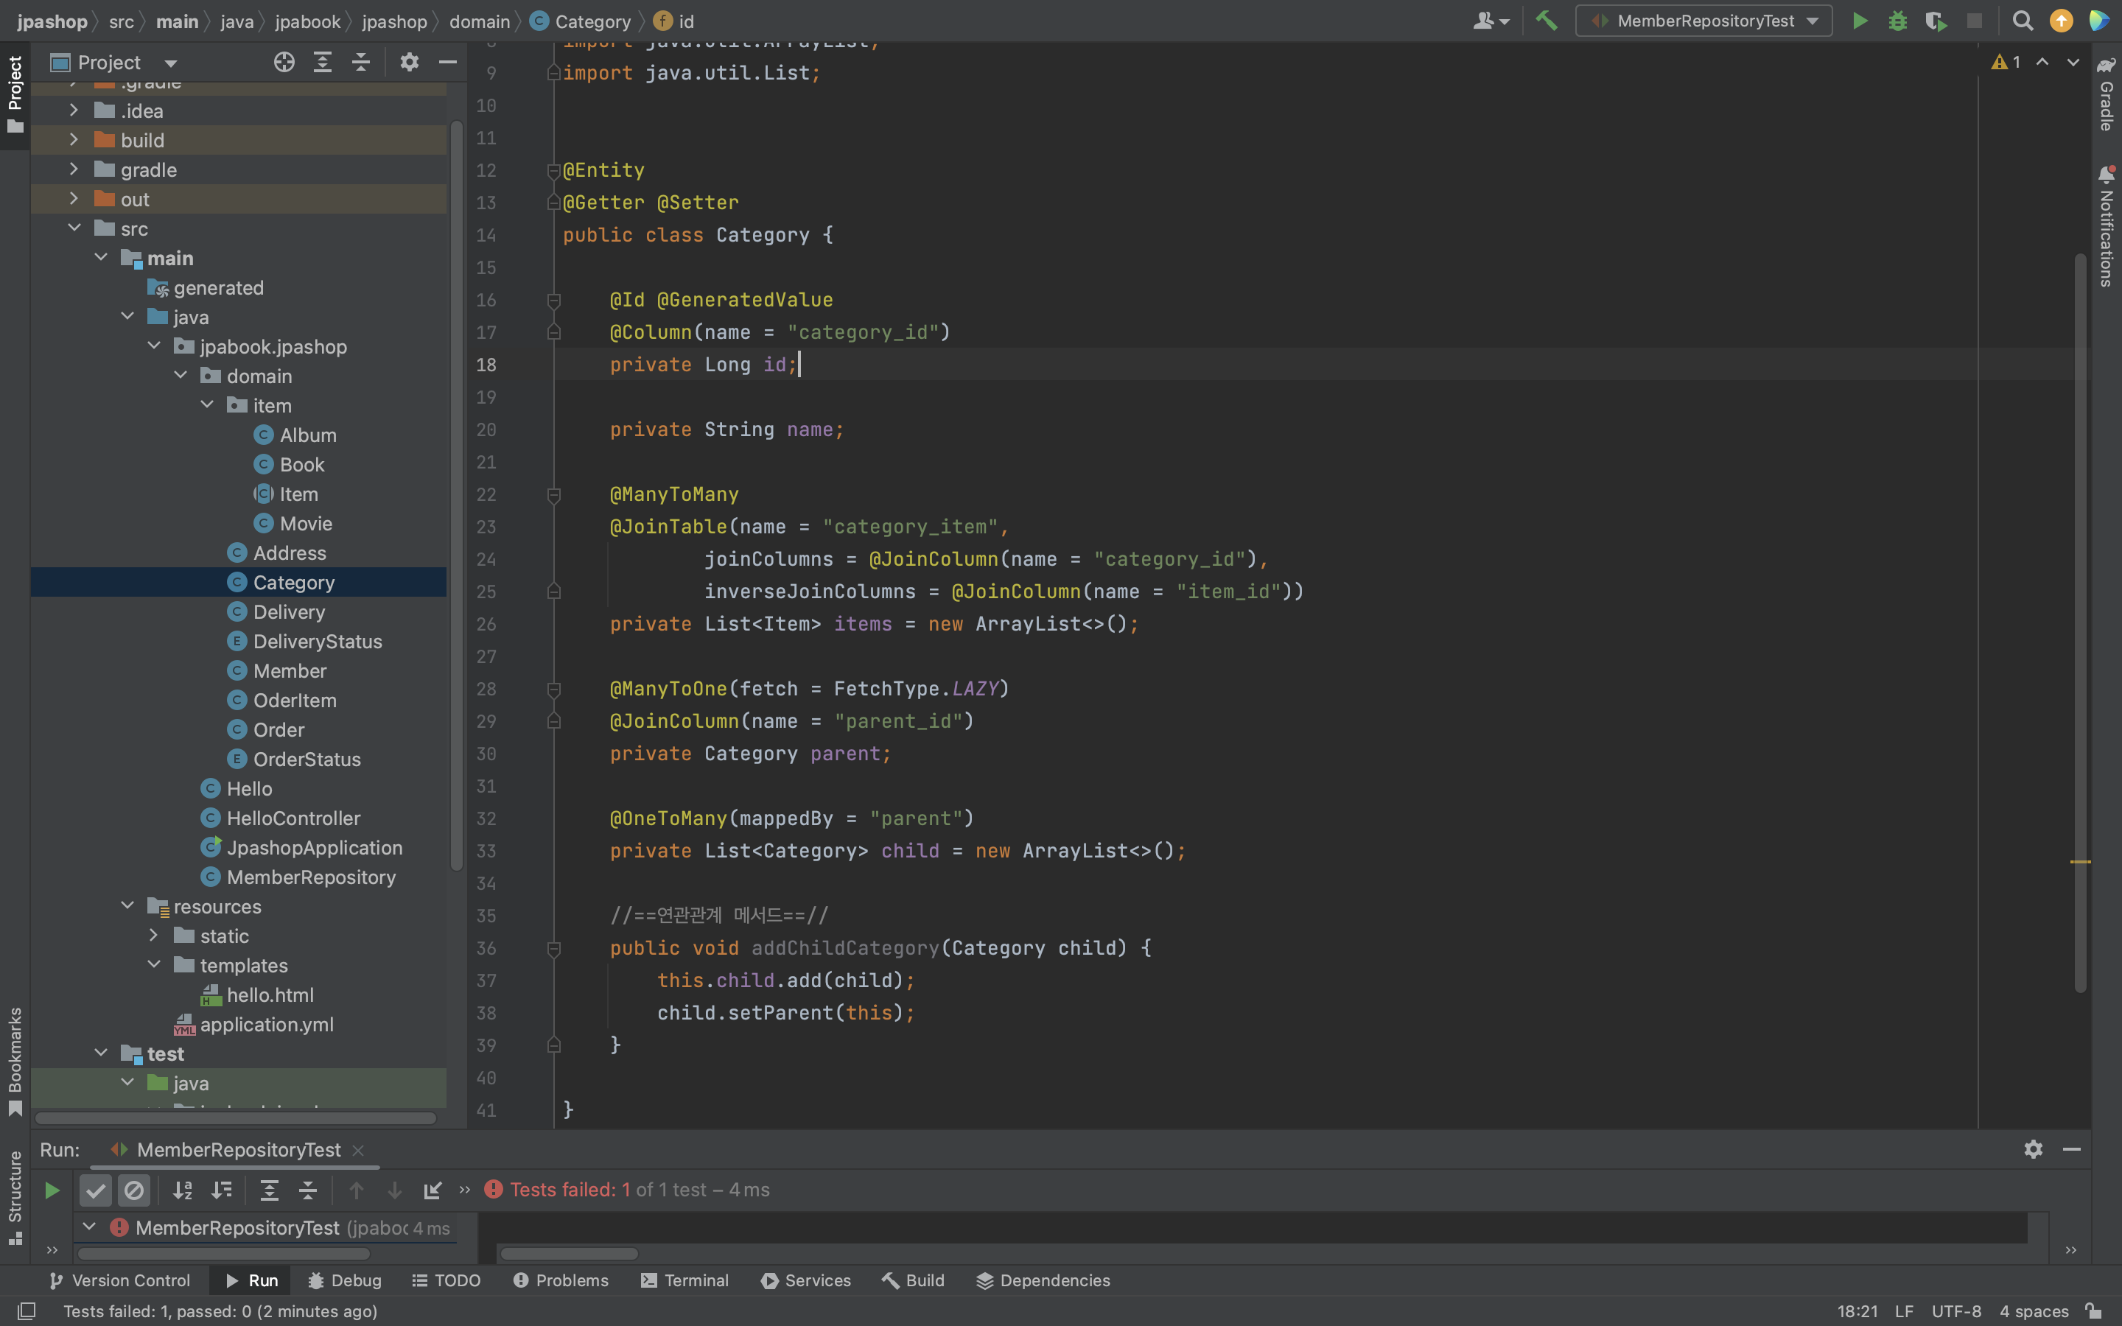Viewport: 2122px width, 1326px height.
Task: Expand the static folder
Action: pyautogui.click(x=154, y=936)
